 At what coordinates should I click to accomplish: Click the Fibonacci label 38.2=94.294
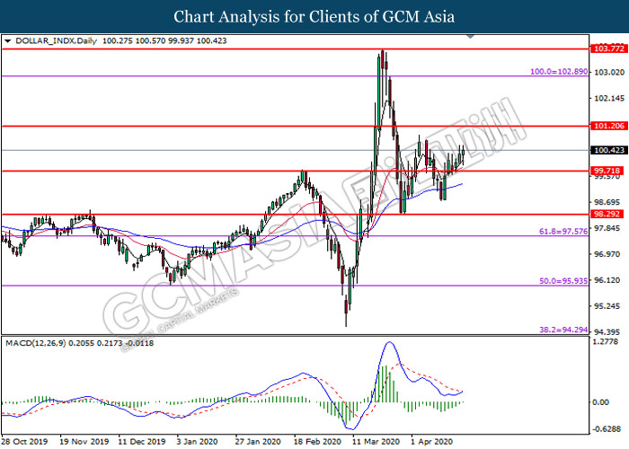(563, 330)
